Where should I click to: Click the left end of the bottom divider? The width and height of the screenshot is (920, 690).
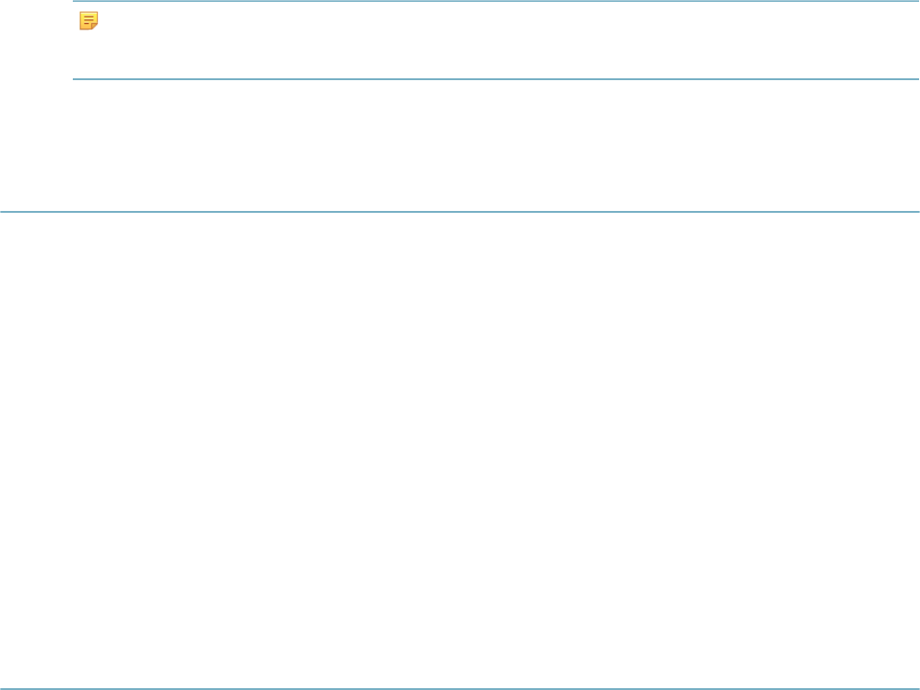coord(7,689)
